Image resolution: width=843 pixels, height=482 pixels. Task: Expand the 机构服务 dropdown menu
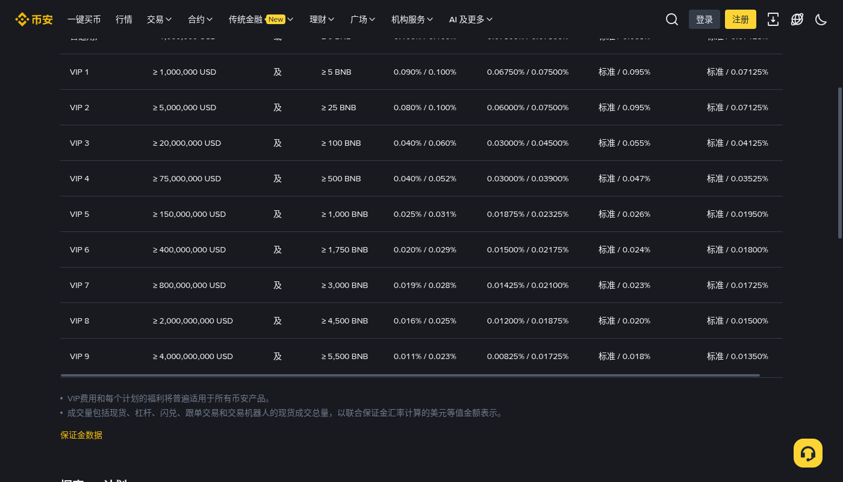(412, 19)
